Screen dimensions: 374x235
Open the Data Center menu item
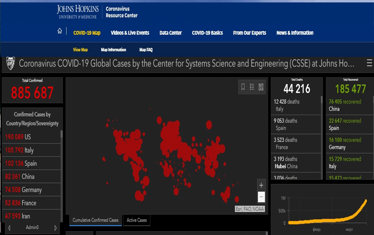click(x=171, y=33)
